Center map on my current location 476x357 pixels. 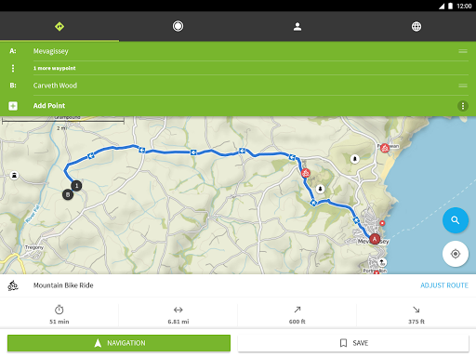(456, 254)
